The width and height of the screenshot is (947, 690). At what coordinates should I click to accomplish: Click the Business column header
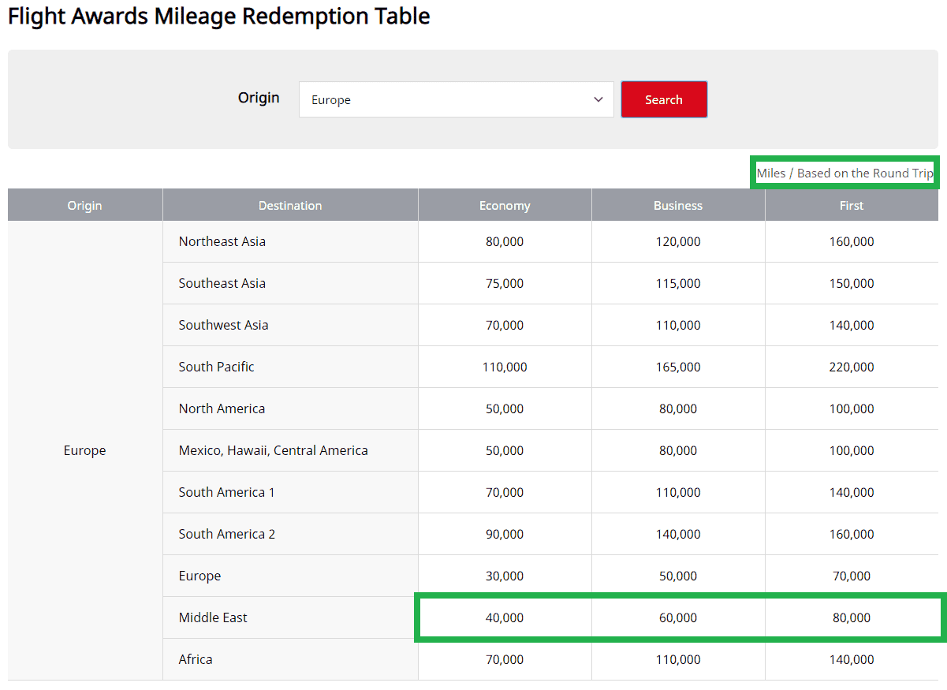tap(677, 205)
